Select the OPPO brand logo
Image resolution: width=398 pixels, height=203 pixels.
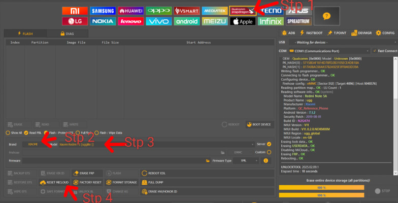(158, 11)
